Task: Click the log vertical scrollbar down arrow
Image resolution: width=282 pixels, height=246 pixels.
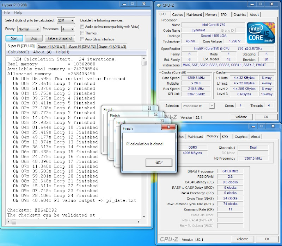Action: coord(144,216)
